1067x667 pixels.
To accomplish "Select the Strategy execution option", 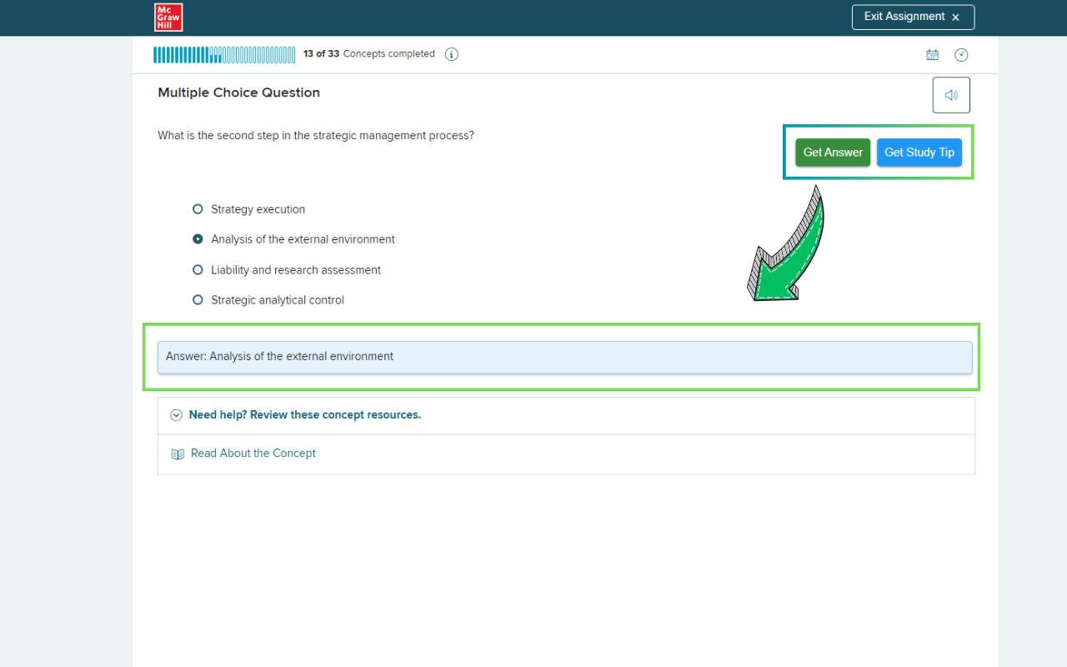I will 198,209.
